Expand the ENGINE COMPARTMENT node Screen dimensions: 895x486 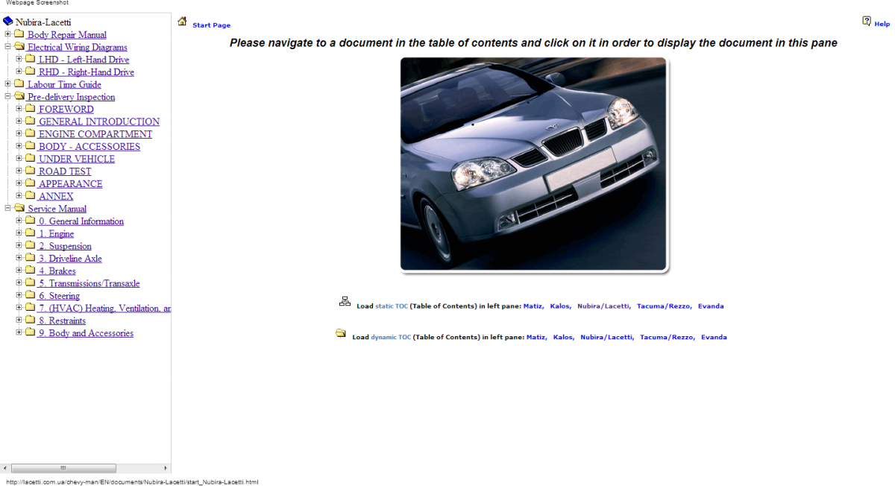pyautogui.click(x=19, y=134)
